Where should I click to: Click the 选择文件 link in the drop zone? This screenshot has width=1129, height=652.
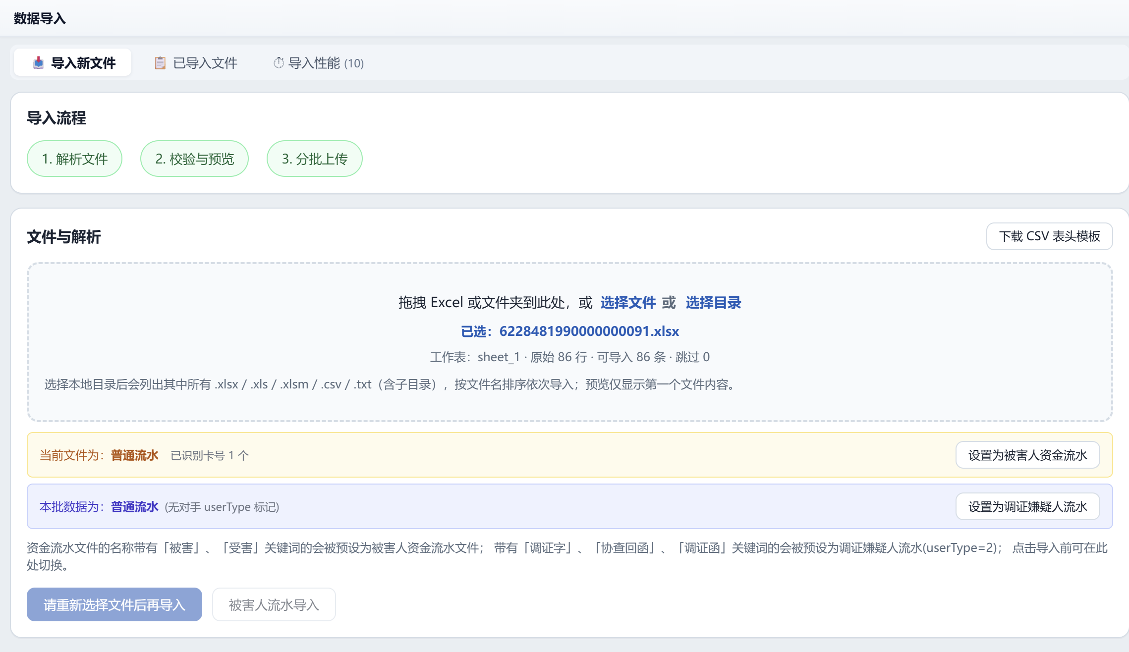coord(628,303)
